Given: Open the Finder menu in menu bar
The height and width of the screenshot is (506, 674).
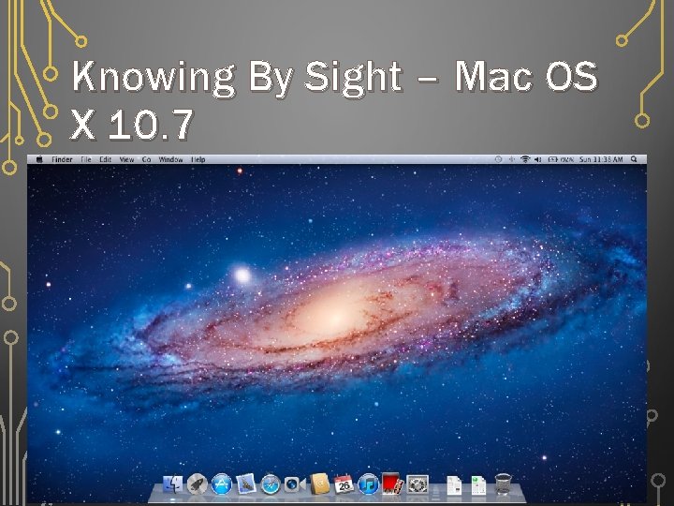Looking at the screenshot, I should pyautogui.click(x=62, y=159).
